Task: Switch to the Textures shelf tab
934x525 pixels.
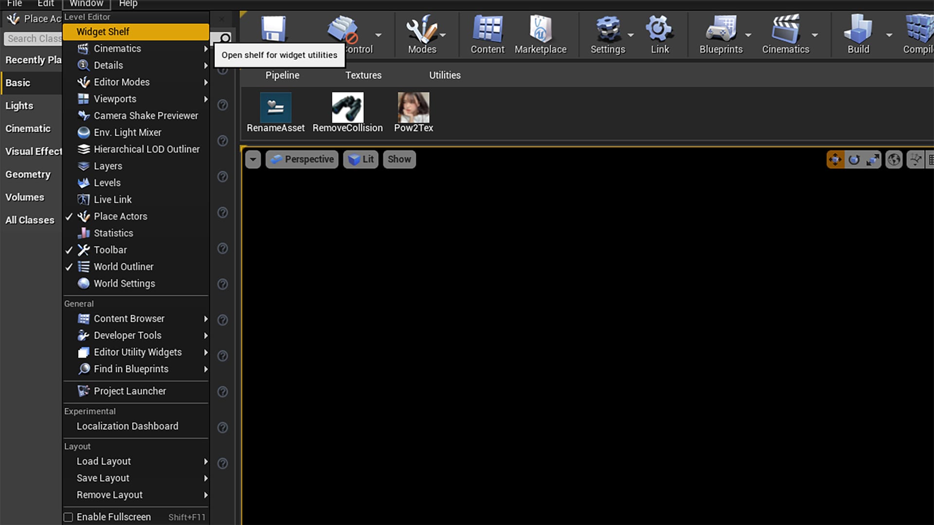Action: point(363,75)
